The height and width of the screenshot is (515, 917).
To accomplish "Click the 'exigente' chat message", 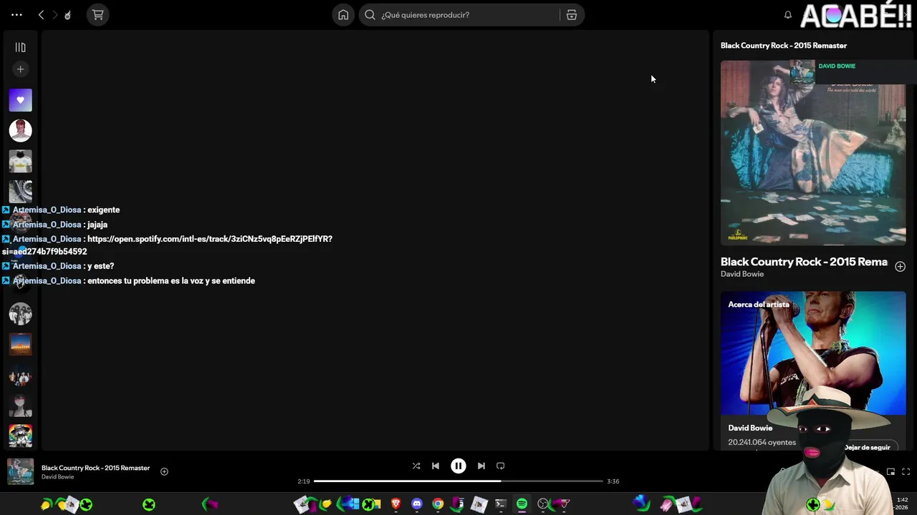I will [103, 210].
